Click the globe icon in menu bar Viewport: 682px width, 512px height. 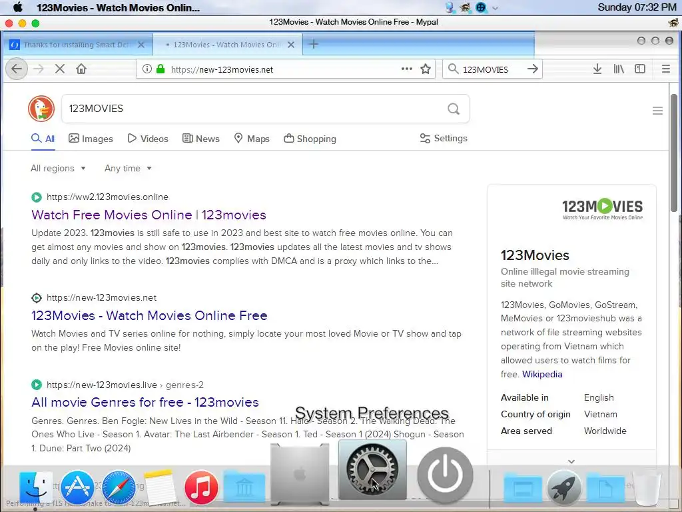pyautogui.click(x=481, y=7)
